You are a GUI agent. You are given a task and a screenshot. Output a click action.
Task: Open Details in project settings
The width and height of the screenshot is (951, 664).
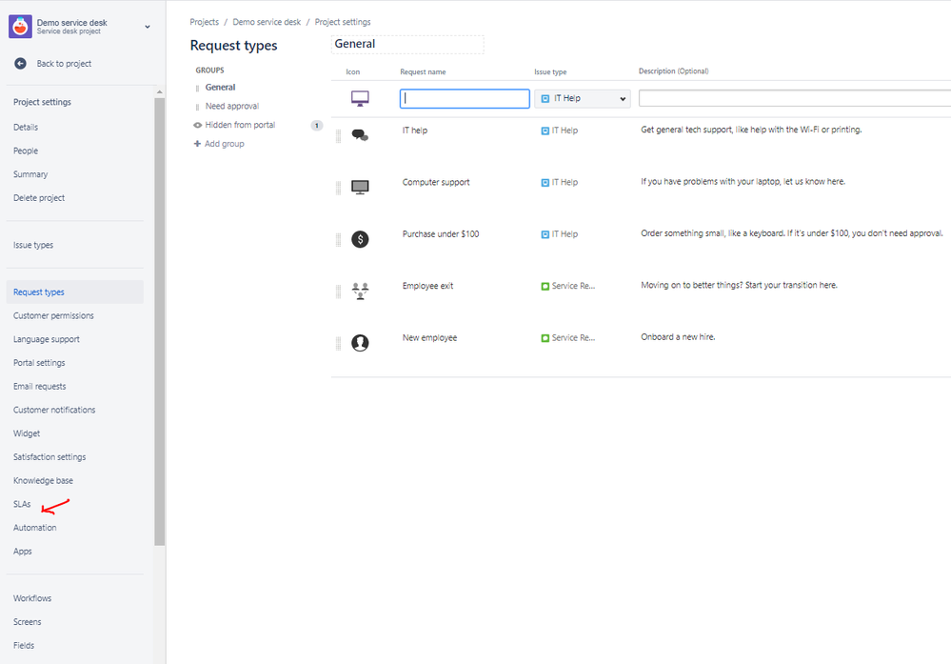click(x=26, y=127)
